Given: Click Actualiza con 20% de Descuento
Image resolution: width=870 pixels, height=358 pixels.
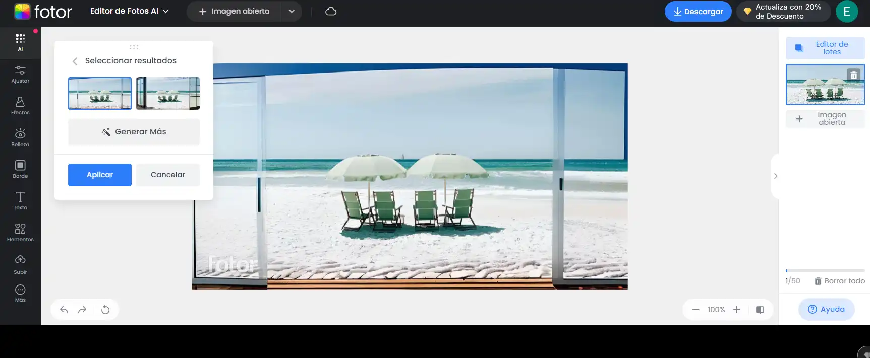Looking at the screenshot, I should coord(783,11).
